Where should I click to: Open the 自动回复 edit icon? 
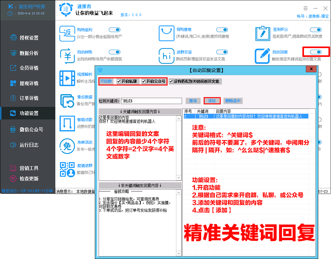pyautogui.click(x=262, y=56)
